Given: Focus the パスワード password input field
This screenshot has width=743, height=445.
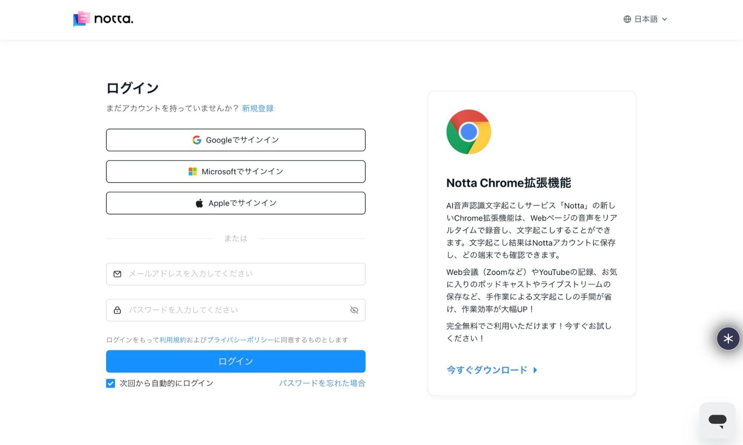Looking at the screenshot, I should point(236,310).
